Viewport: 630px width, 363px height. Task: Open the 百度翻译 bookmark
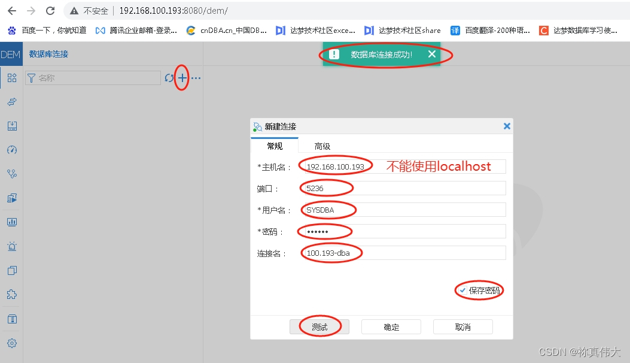pos(490,30)
